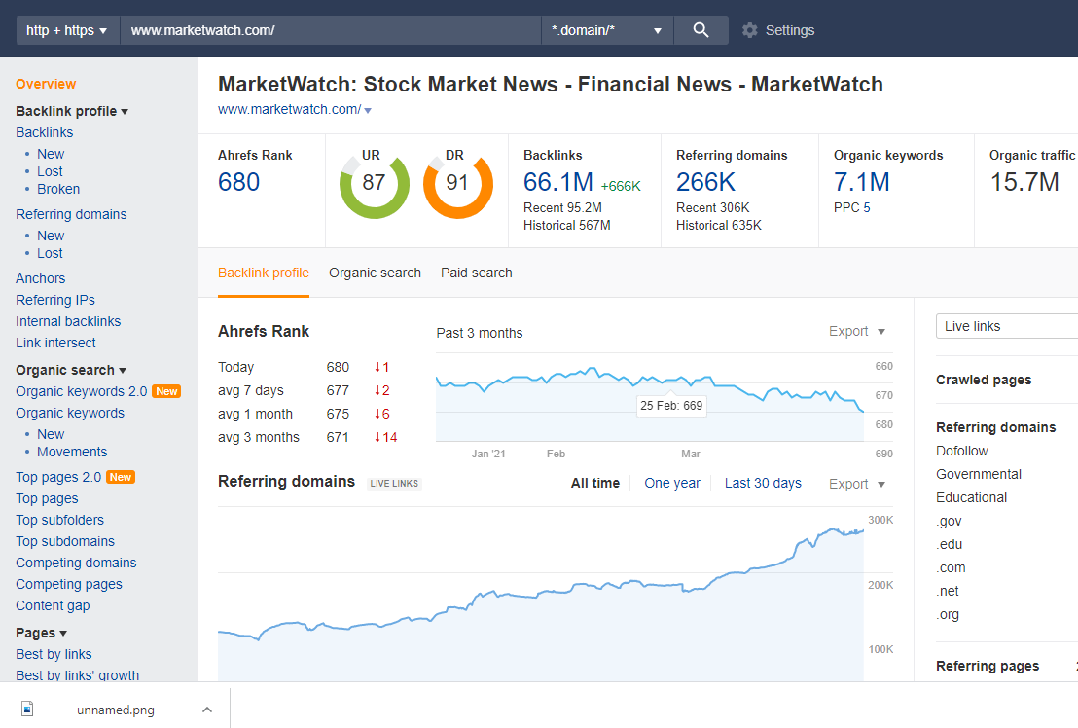Open Content gap from the sidebar
Viewport: 1078px width, 728px height.
[53, 604]
